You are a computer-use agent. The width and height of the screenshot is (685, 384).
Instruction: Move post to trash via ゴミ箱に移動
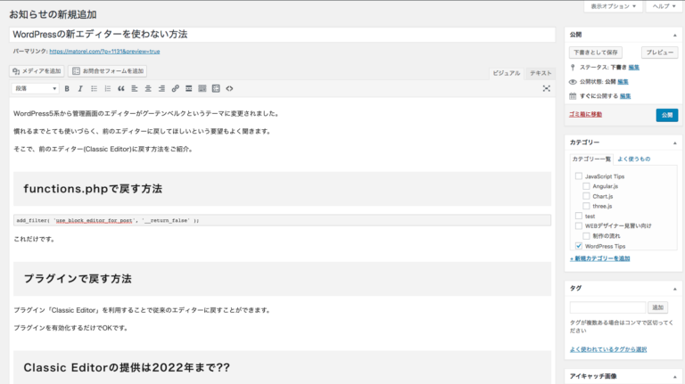[x=585, y=115]
